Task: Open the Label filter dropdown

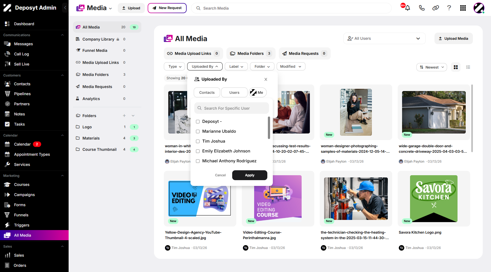Action: tap(236, 66)
